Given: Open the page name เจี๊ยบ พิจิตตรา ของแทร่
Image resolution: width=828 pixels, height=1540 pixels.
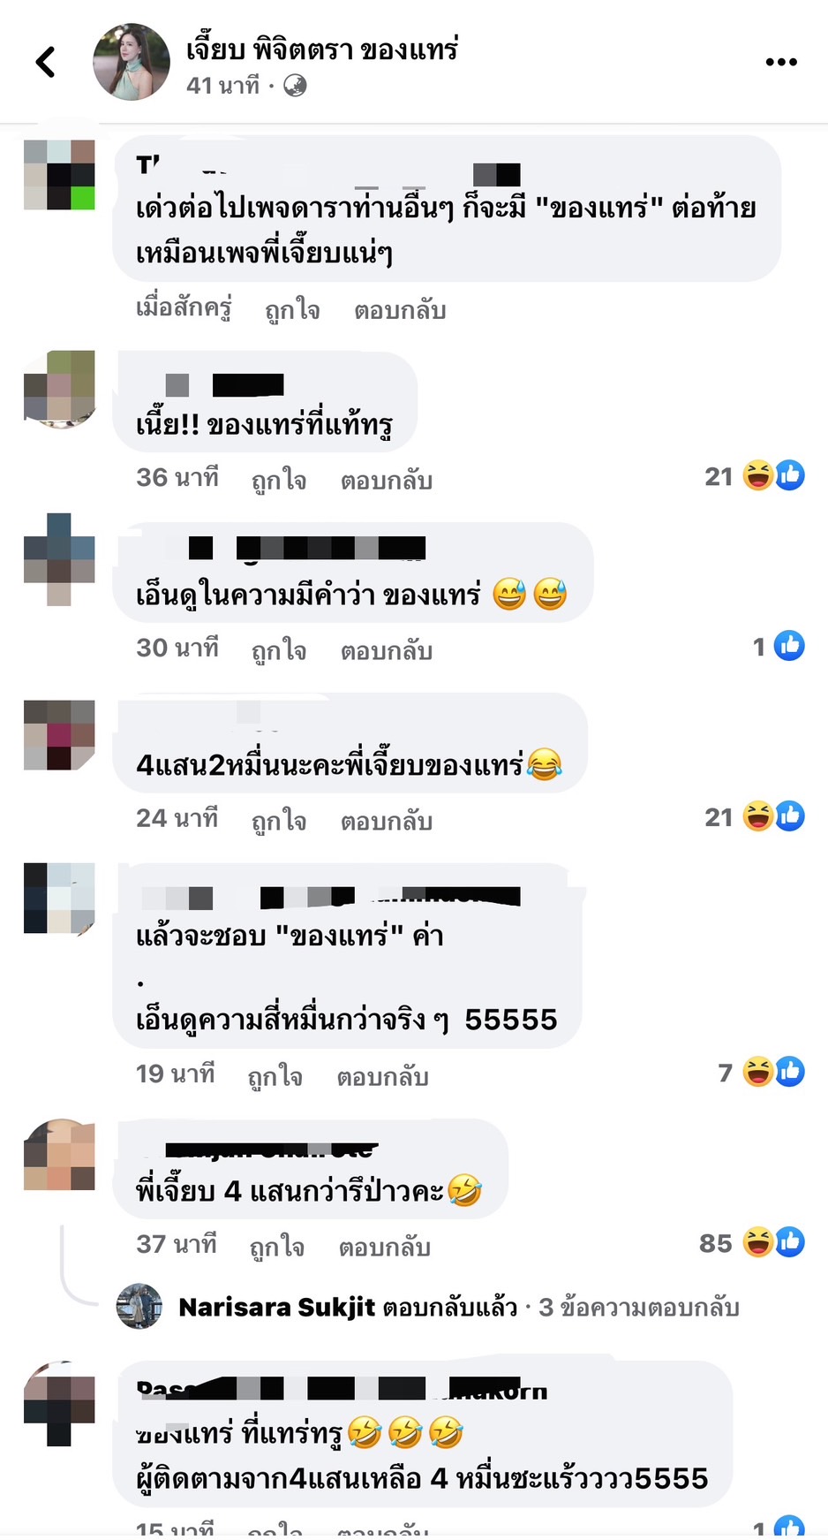Looking at the screenshot, I should pos(322,49).
